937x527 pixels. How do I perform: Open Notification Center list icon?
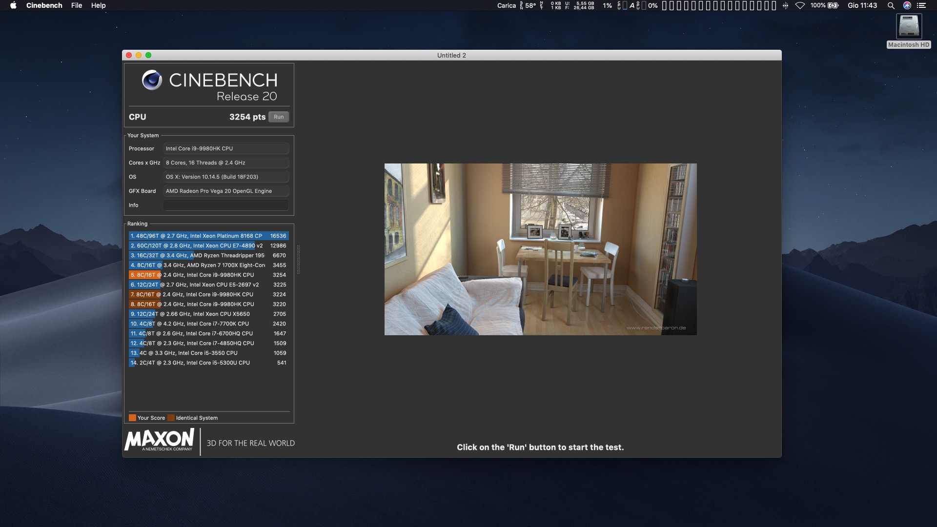921,5
